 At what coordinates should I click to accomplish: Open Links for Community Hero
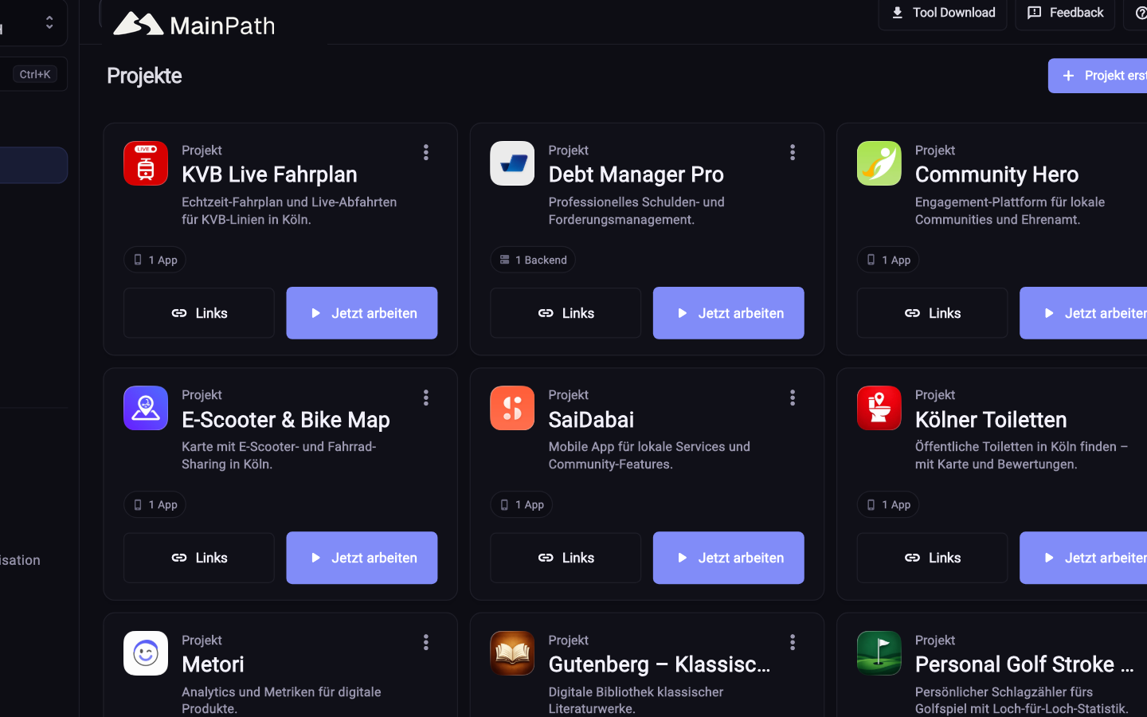tap(932, 313)
